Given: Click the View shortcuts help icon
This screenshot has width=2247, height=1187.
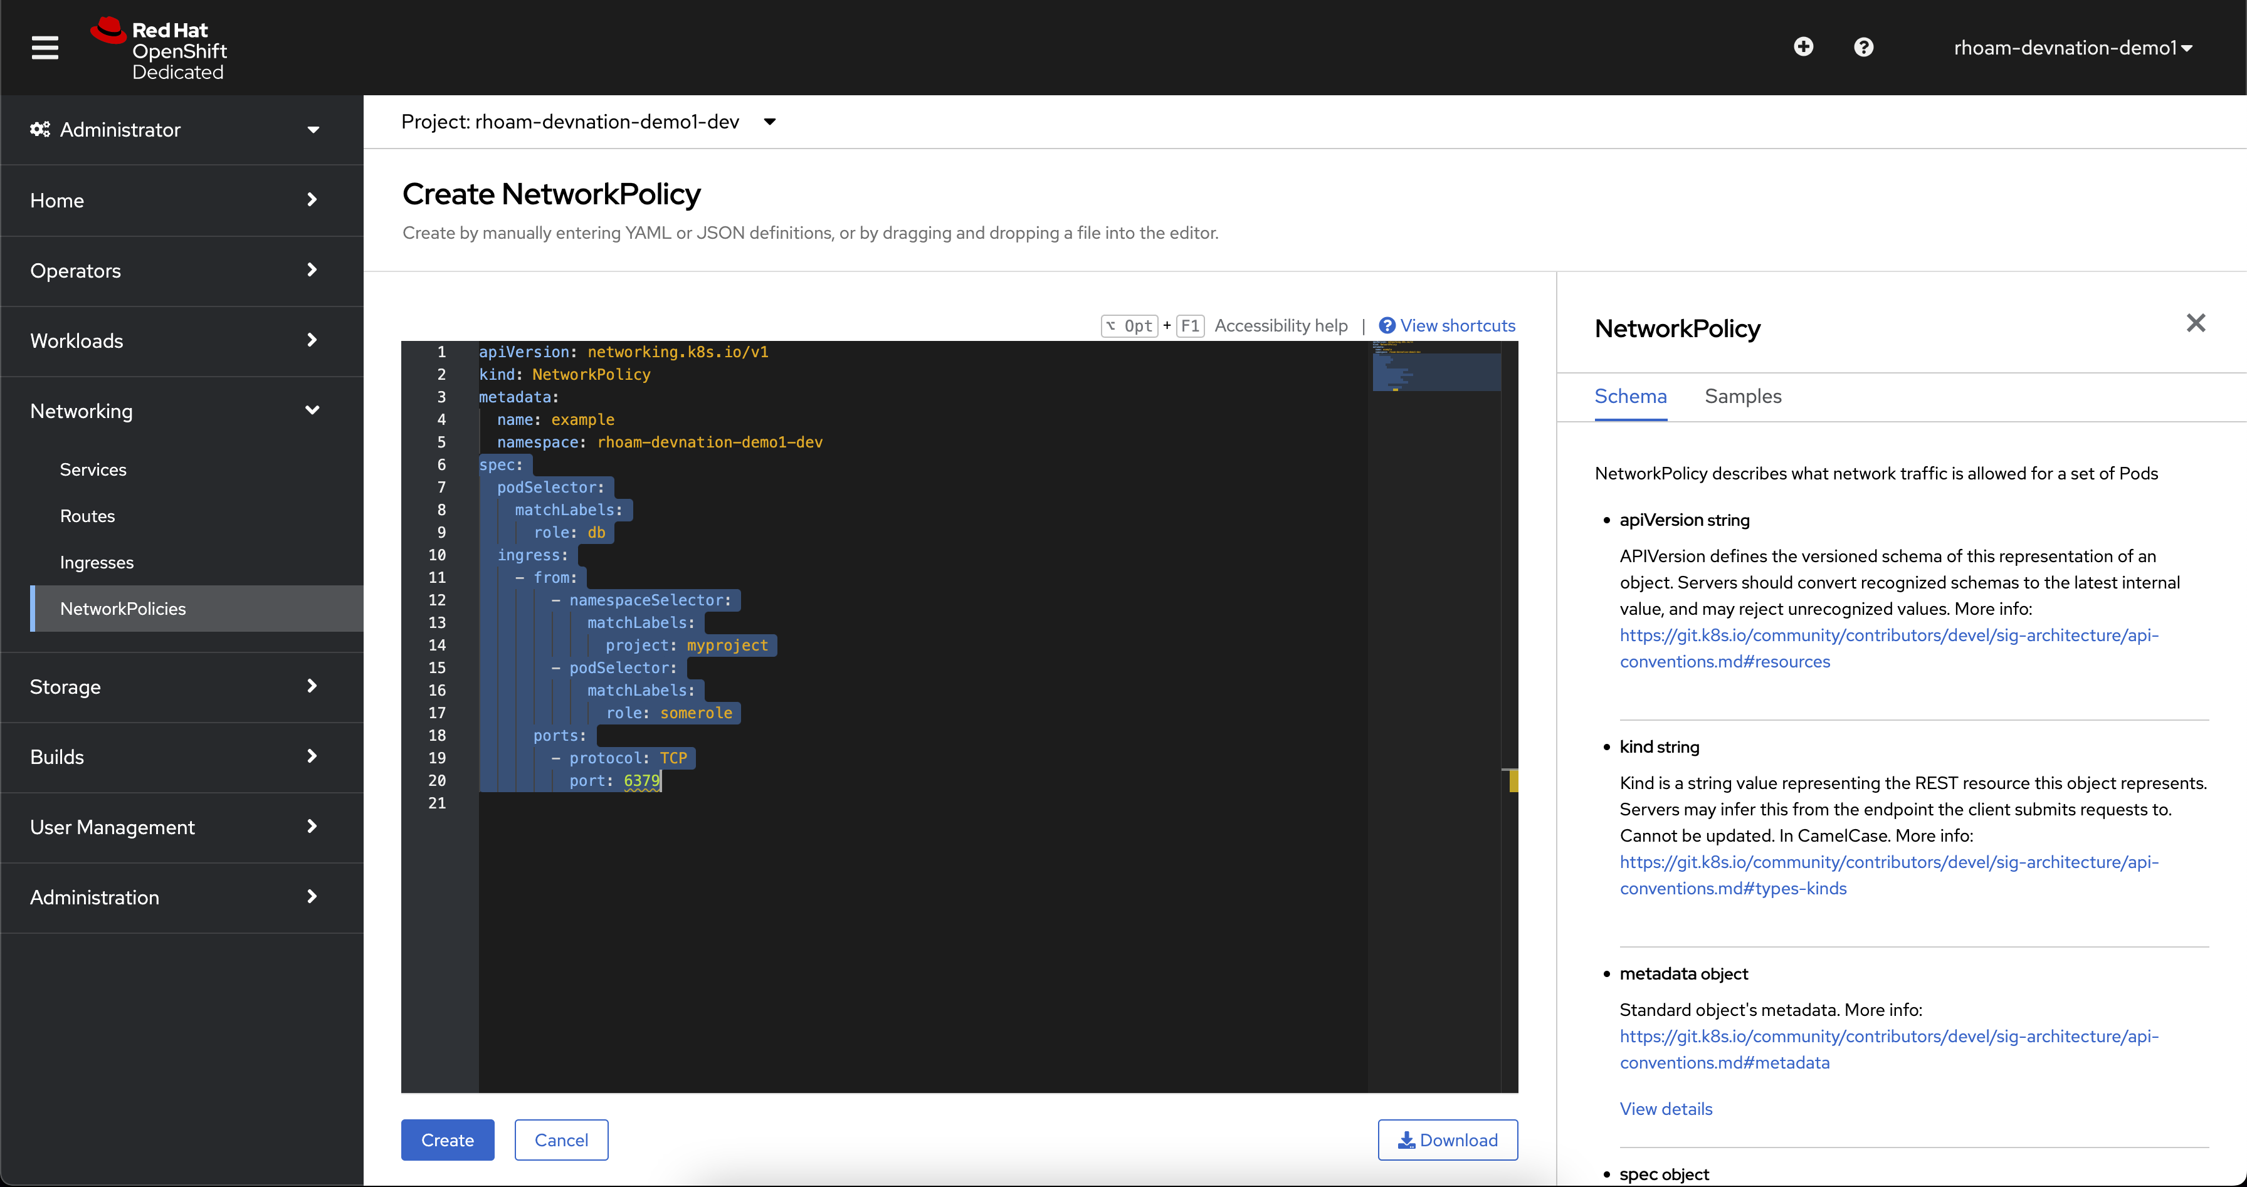Looking at the screenshot, I should pyautogui.click(x=1387, y=325).
